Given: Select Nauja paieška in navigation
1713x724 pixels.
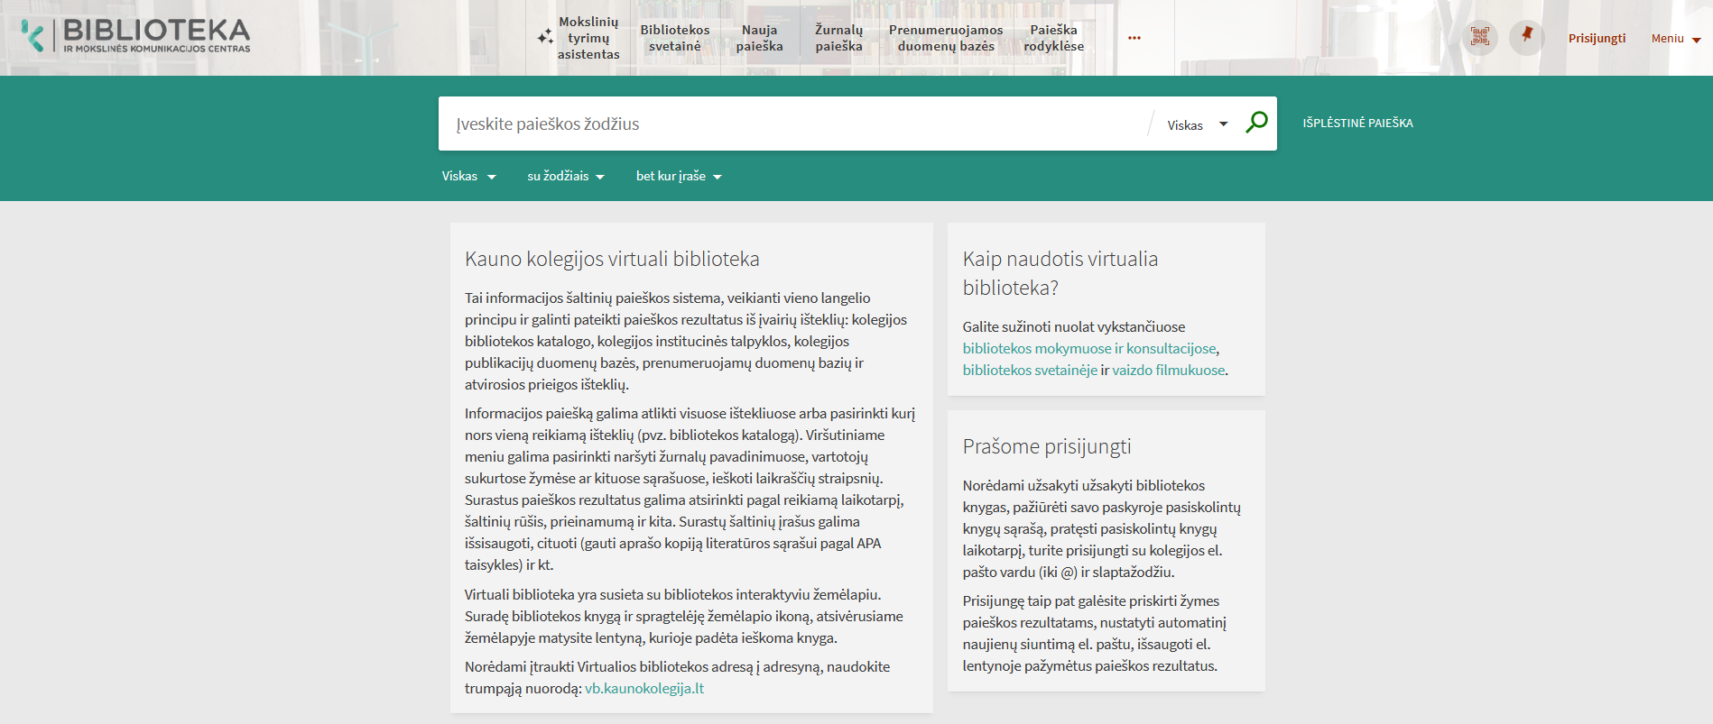Looking at the screenshot, I should [x=759, y=38].
